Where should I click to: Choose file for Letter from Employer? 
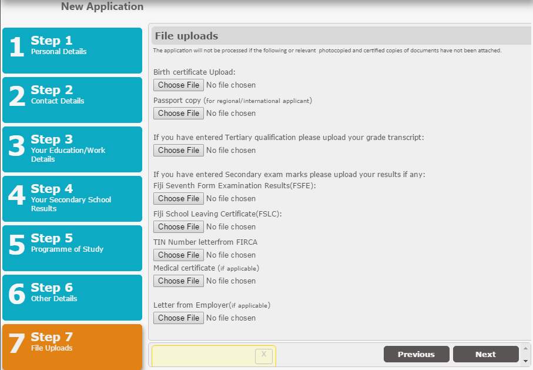(x=179, y=318)
